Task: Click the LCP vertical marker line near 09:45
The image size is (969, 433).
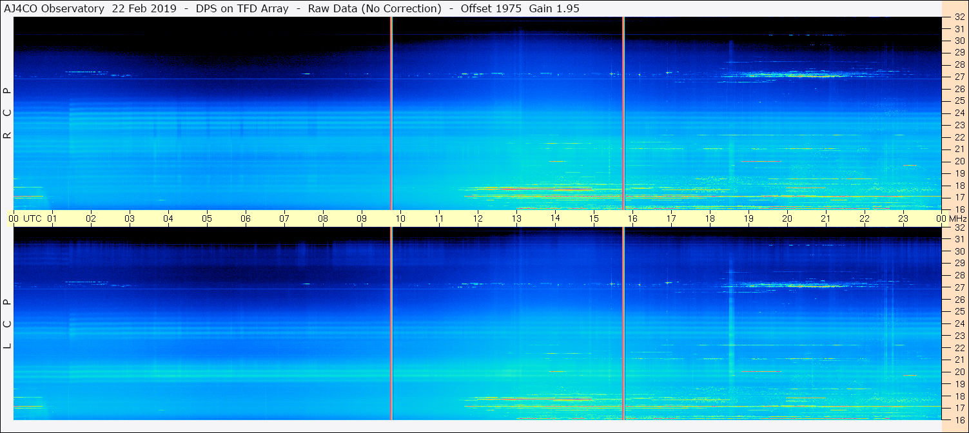Action: click(391, 323)
